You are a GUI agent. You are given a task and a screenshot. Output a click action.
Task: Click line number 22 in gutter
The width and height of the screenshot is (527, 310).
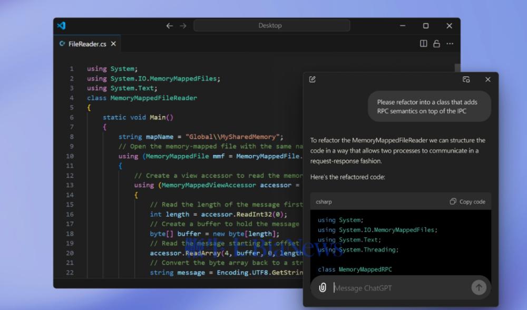pyautogui.click(x=70, y=273)
